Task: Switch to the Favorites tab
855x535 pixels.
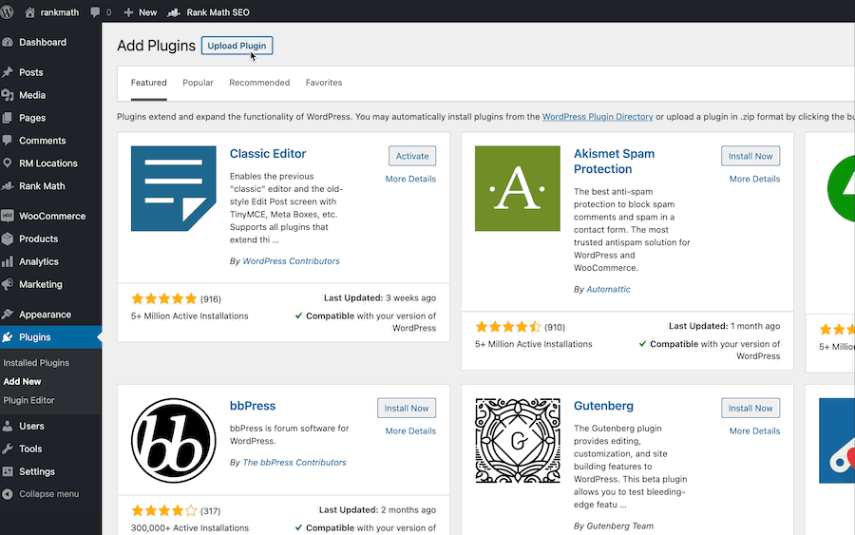Action: click(324, 83)
